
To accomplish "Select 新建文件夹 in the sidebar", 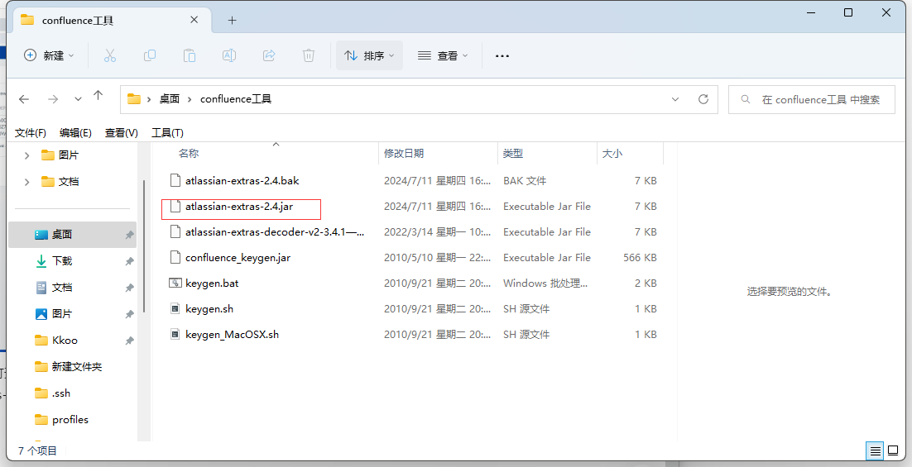I will (73, 367).
